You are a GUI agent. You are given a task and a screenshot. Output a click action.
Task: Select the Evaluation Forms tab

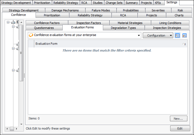[83, 27]
